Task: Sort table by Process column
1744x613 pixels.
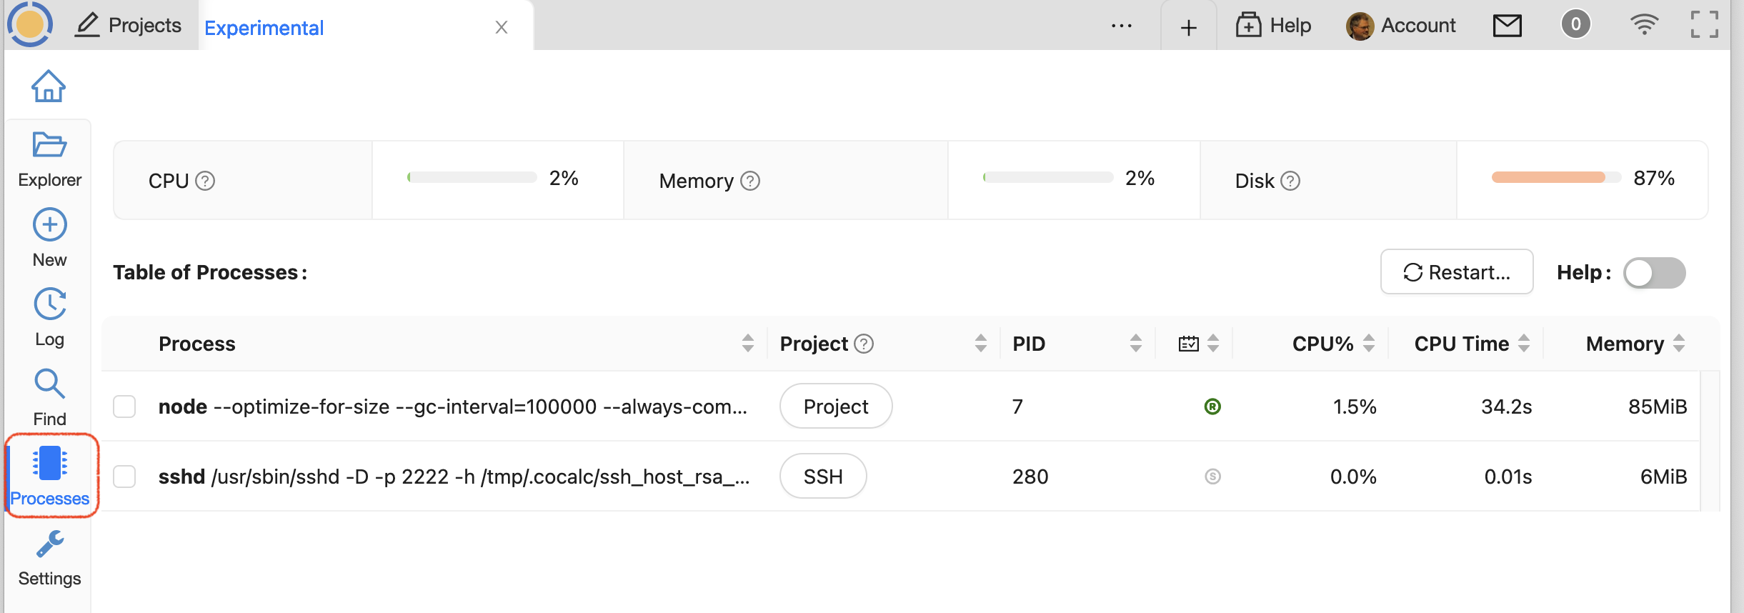Action: (x=747, y=344)
